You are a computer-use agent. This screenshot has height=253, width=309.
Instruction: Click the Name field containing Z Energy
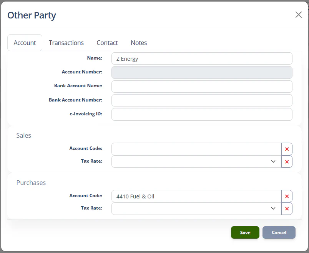(202, 58)
